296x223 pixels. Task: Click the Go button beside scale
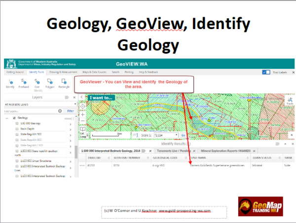point(183,135)
